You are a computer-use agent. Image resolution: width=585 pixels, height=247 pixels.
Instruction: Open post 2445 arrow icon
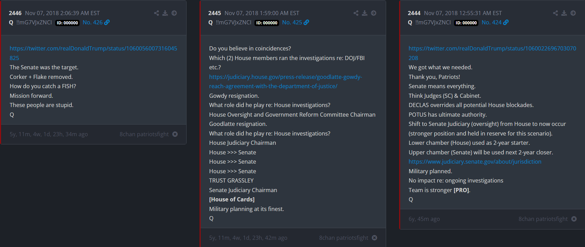pyautogui.click(x=374, y=13)
